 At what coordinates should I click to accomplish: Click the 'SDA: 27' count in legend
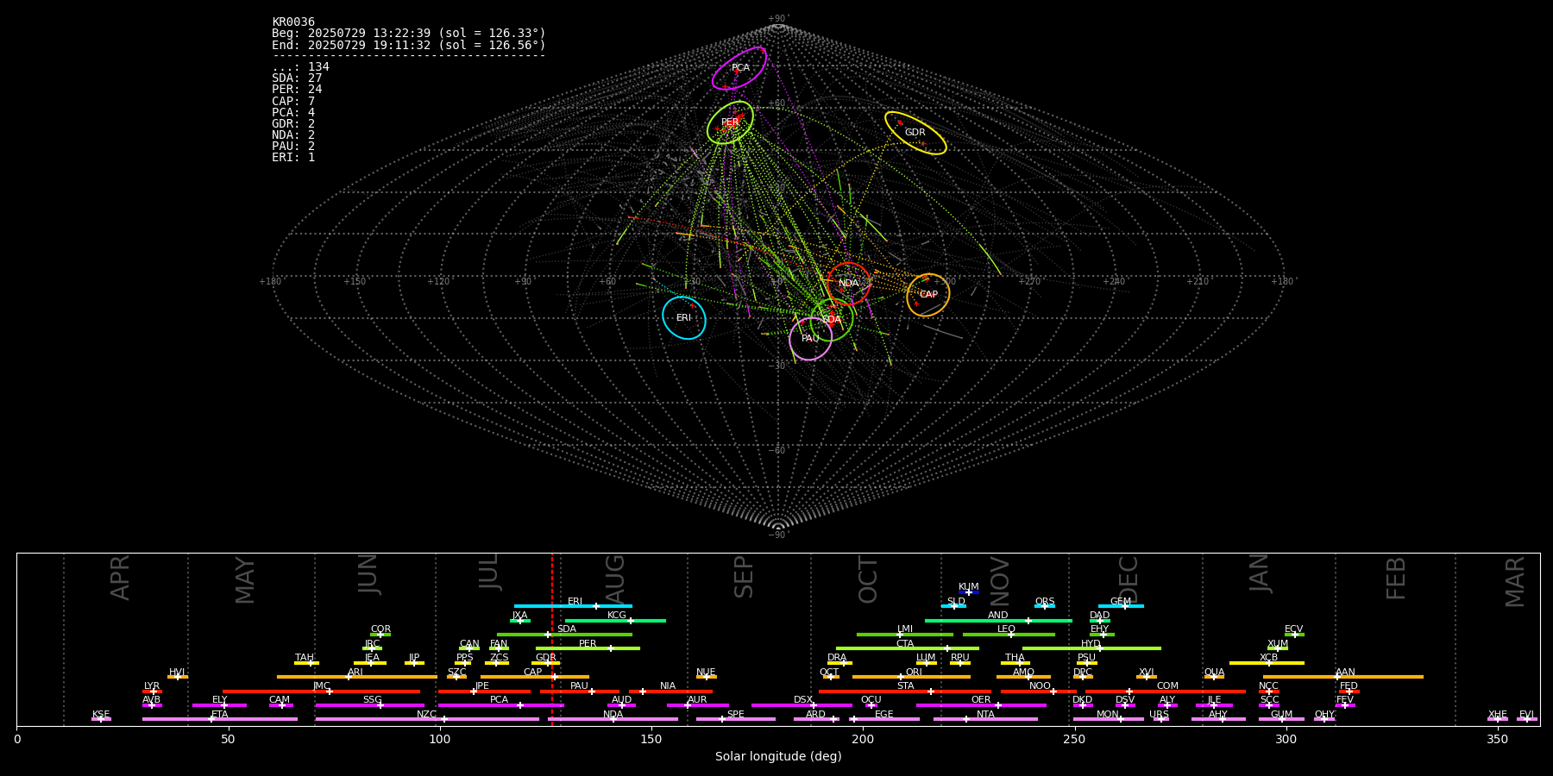click(x=297, y=78)
